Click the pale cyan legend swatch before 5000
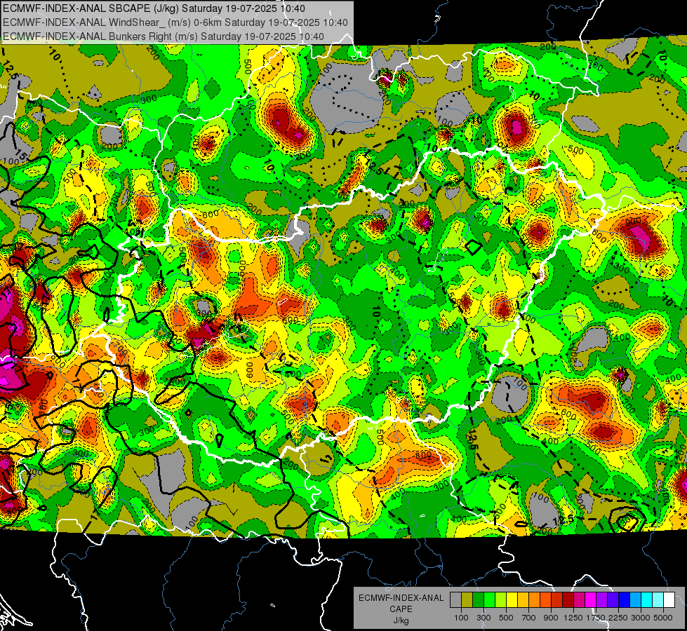This screenshot has width=687, height=631. coord(658,599)
